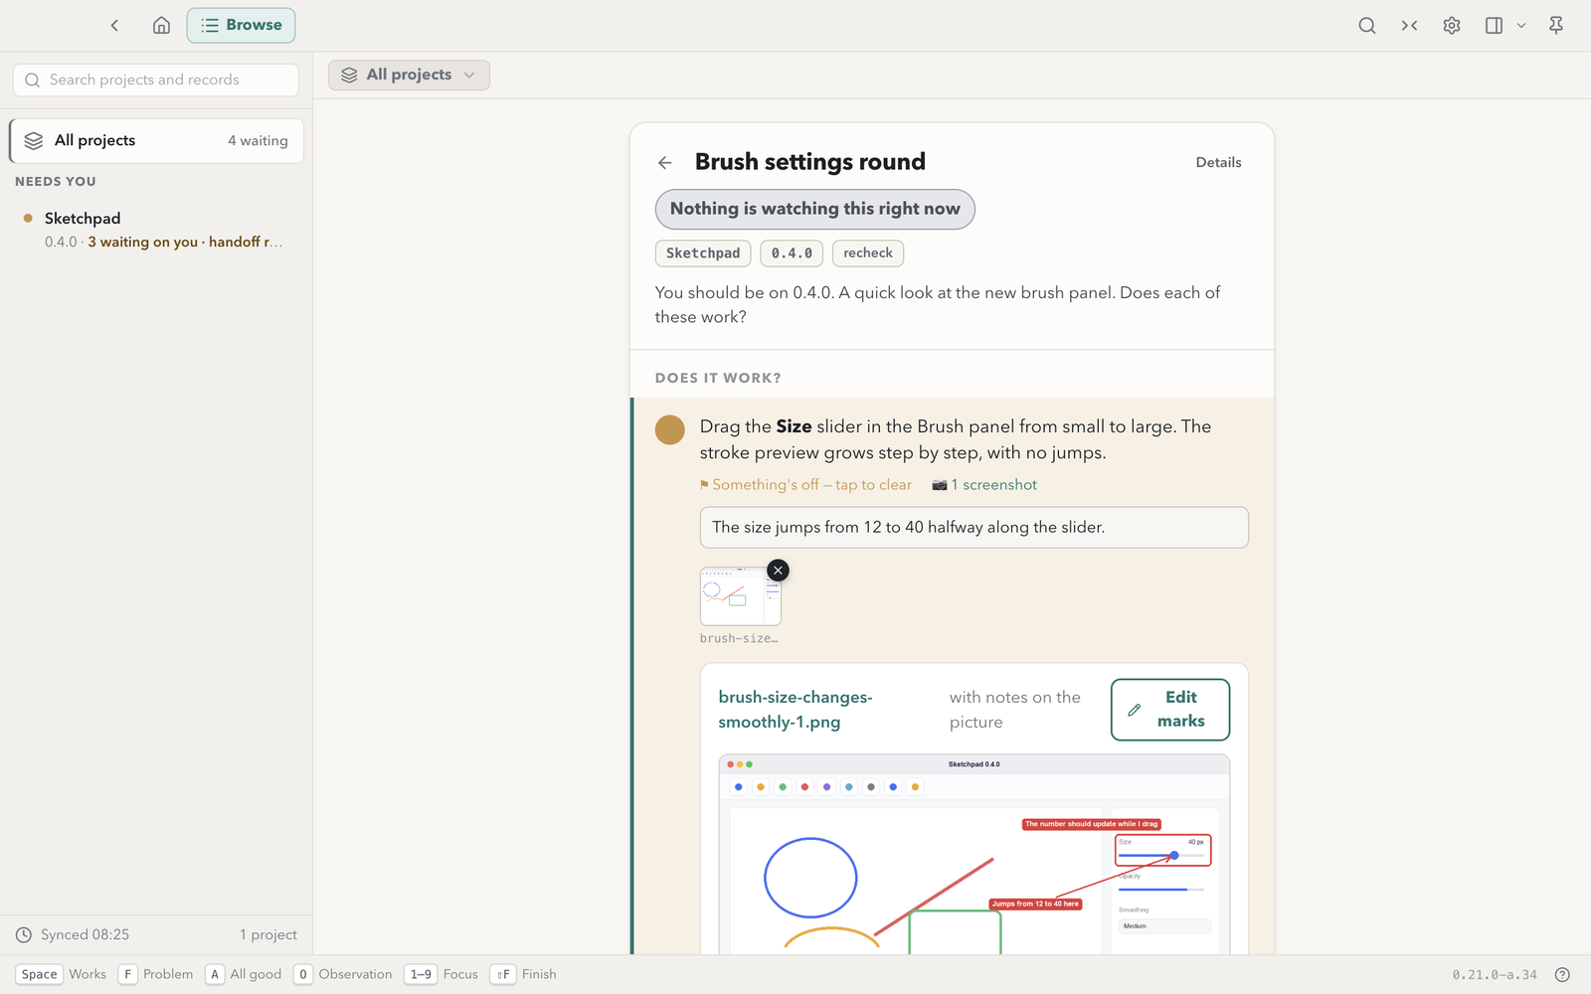This screenshot has width=1591, height=994.
Task: Toggle the side panel layout icon
Action: pos(1494,26)
